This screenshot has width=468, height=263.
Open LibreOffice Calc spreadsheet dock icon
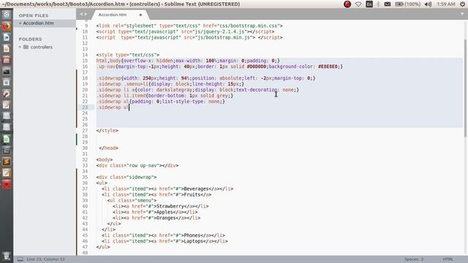pyautogui.click(x=7, y=139)
